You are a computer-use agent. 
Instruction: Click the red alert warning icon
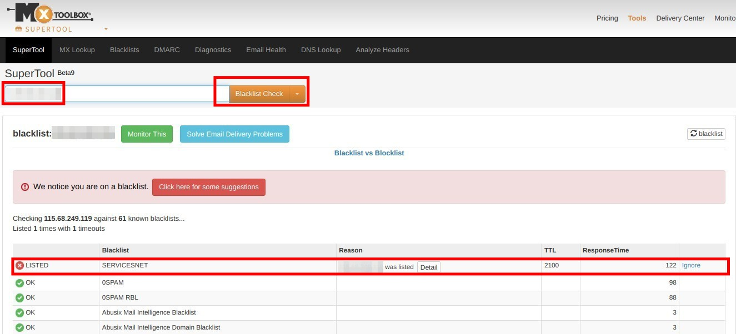25,187
